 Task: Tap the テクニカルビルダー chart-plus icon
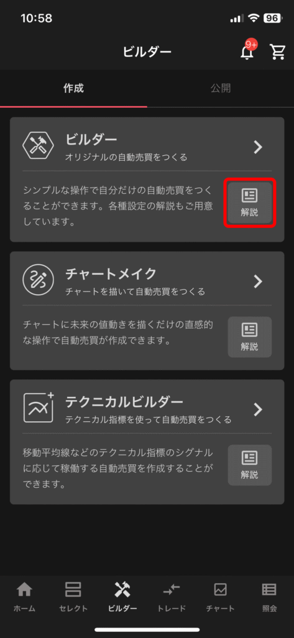coord(39,407)
